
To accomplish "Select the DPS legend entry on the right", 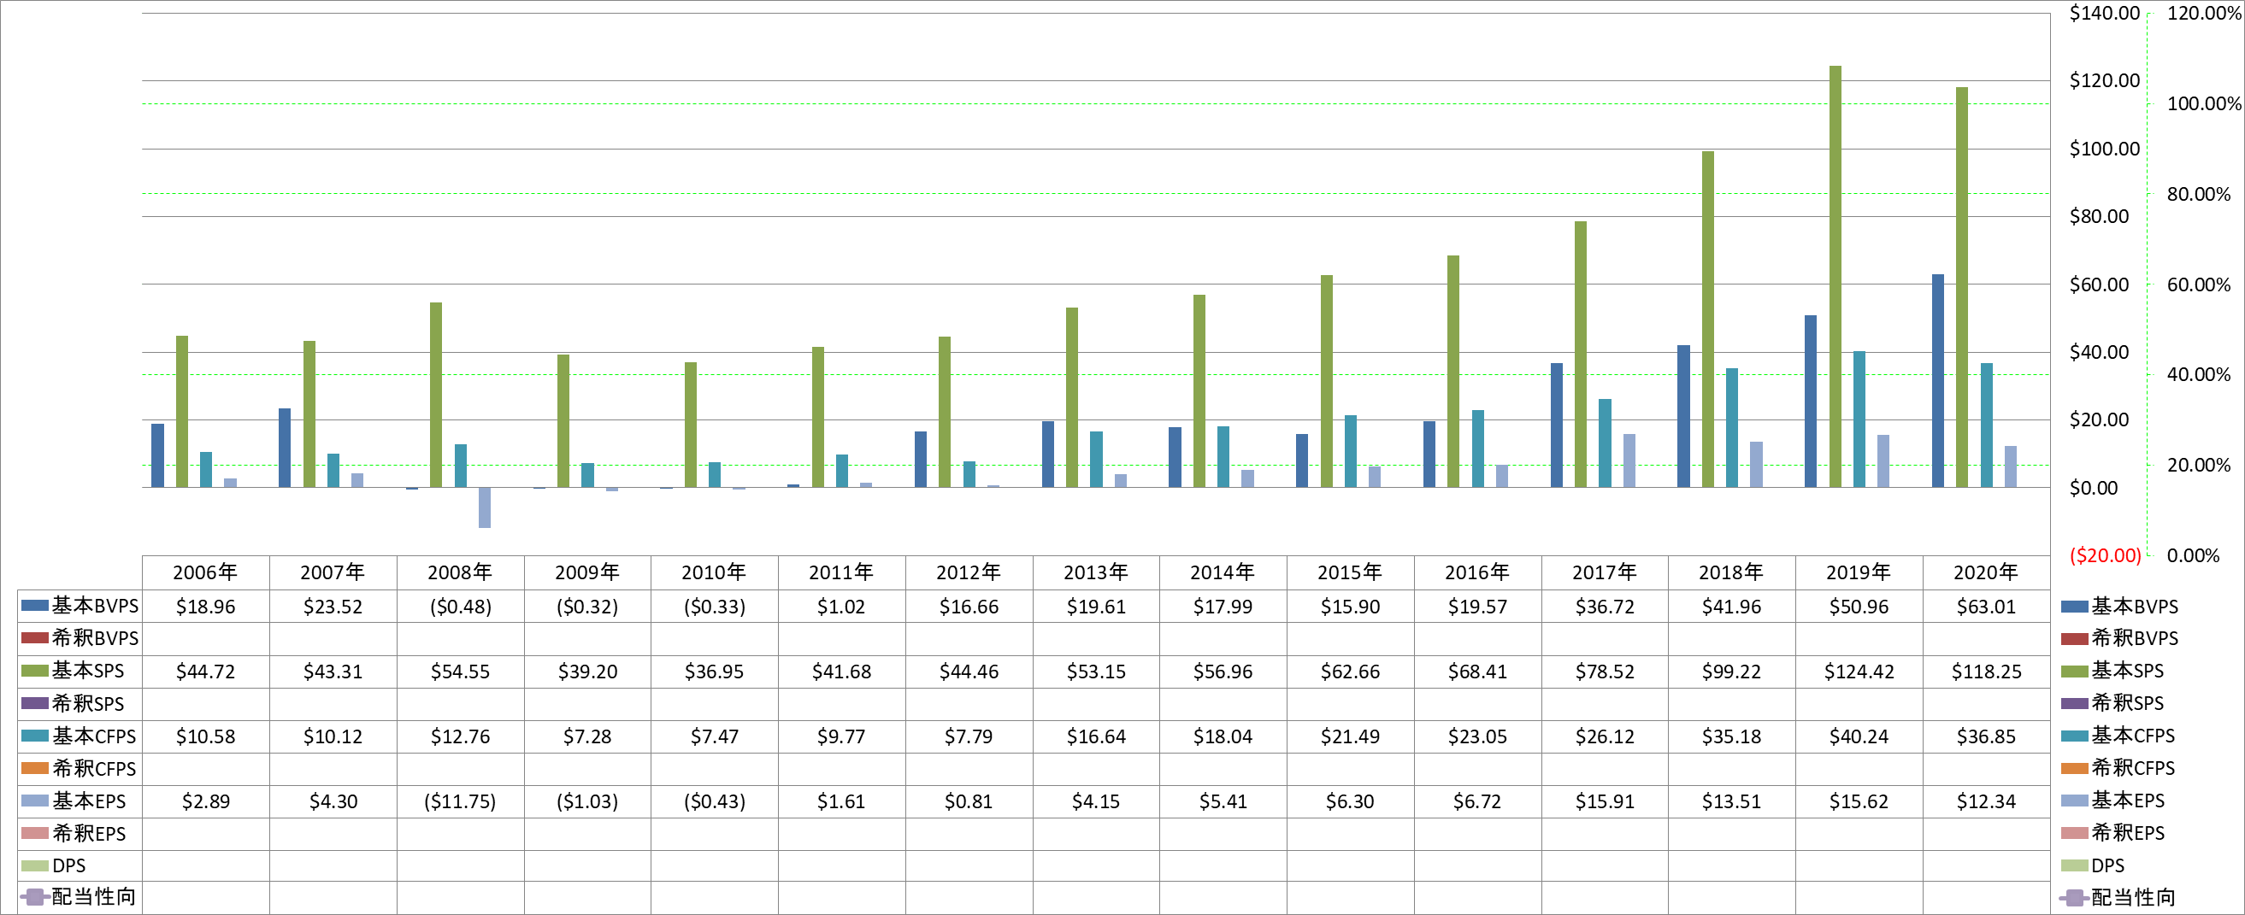I will 2093,865.
